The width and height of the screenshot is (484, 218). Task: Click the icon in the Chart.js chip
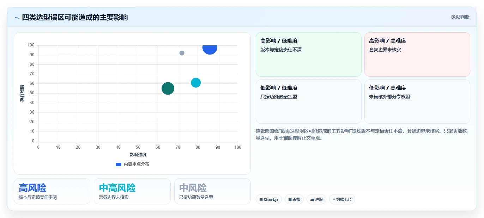click(x=261, y=199)
